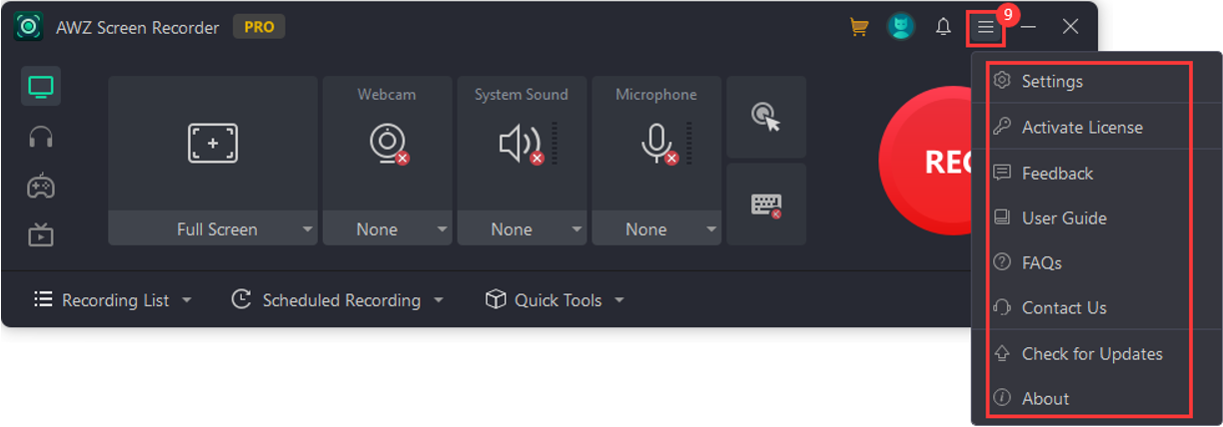Minimize the AWZ Screen Recorder window
1223x427 pixels.
1028,27
